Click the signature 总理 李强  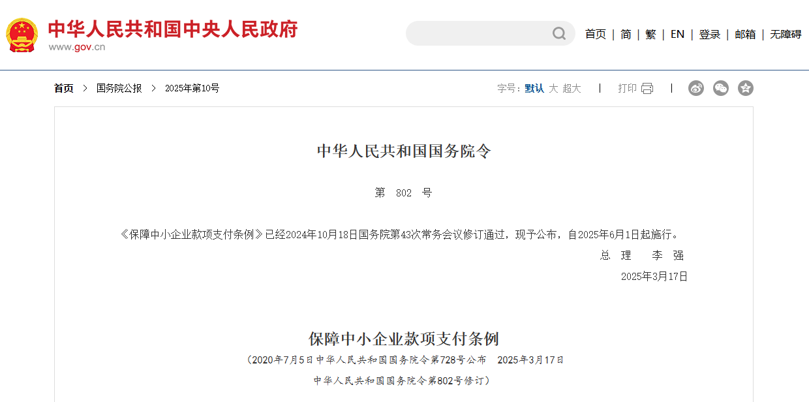[x=643, y=255]
